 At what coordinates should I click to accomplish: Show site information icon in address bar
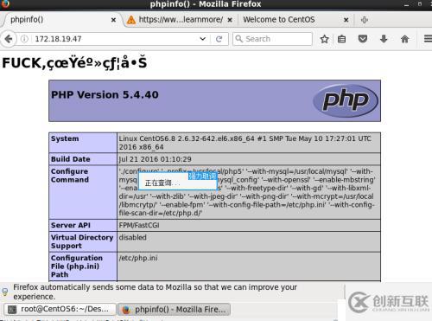click(24, 39)
